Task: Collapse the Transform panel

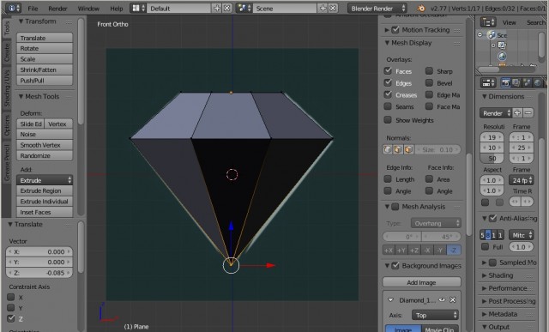Action: click(21, 21)
